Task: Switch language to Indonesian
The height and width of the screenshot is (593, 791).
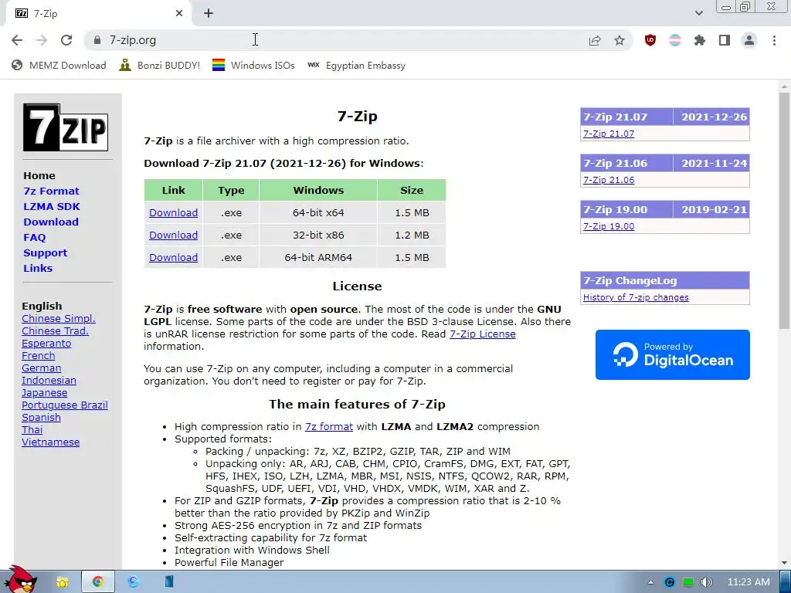Action: click(49, 380)
